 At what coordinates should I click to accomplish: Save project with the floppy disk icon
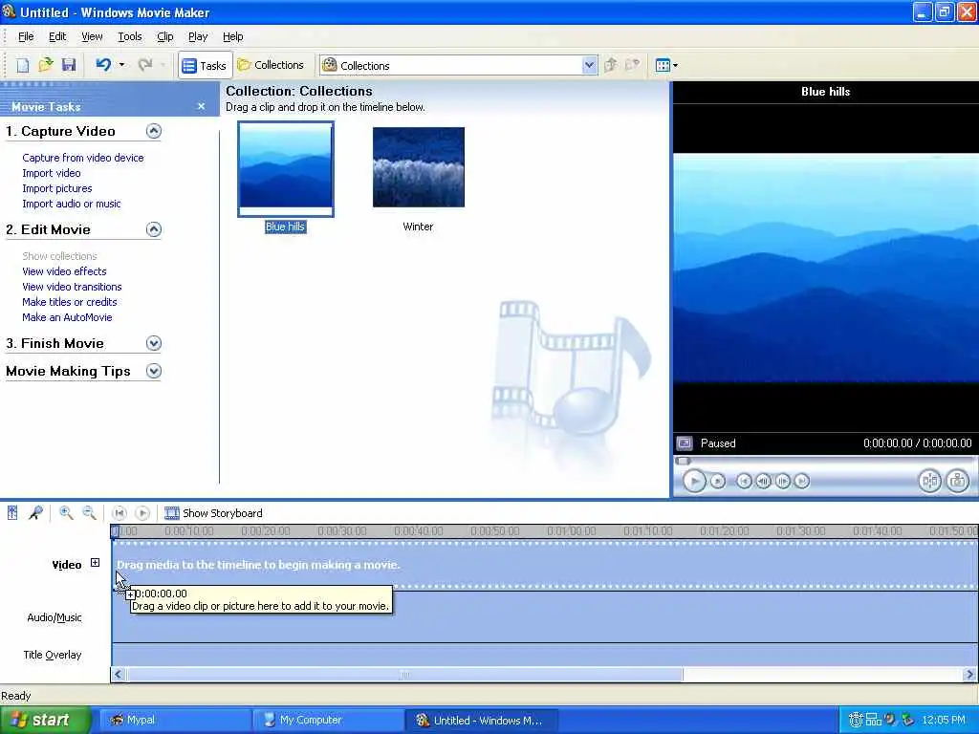(69, 65)
